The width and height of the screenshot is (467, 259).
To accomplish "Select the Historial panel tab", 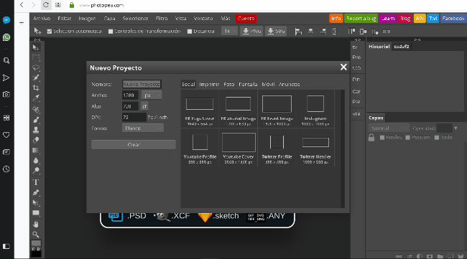I will 379,47.
